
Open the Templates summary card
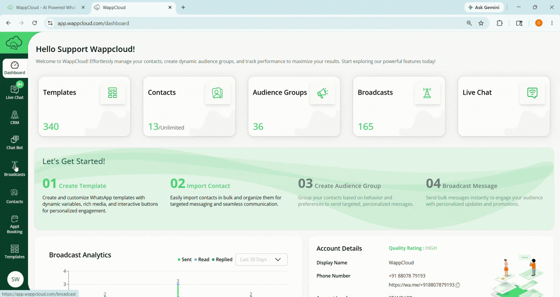coord(84,106)
